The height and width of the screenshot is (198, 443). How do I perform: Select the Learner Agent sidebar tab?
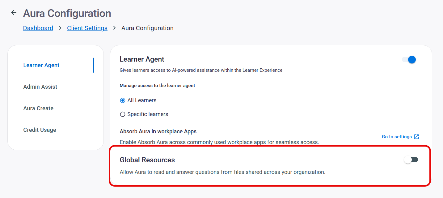(41, 65)
